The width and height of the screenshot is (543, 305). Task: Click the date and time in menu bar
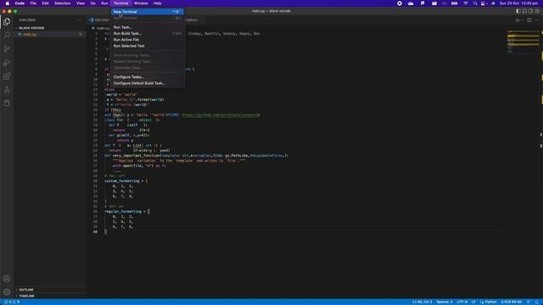[518, 3]
